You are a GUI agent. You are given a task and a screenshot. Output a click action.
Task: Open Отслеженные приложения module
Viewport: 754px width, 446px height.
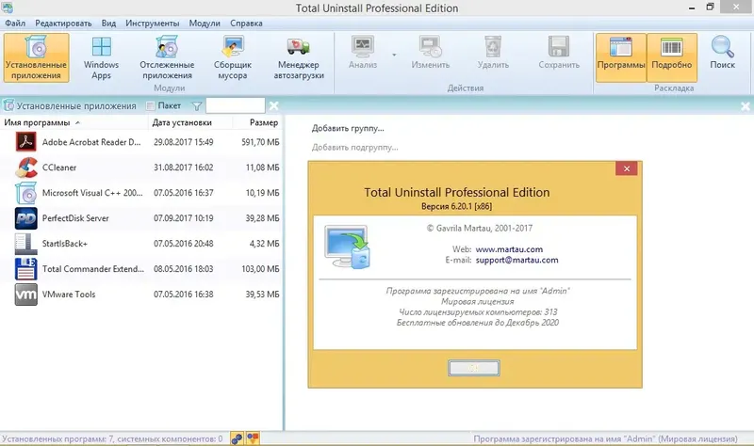[167, 57]
